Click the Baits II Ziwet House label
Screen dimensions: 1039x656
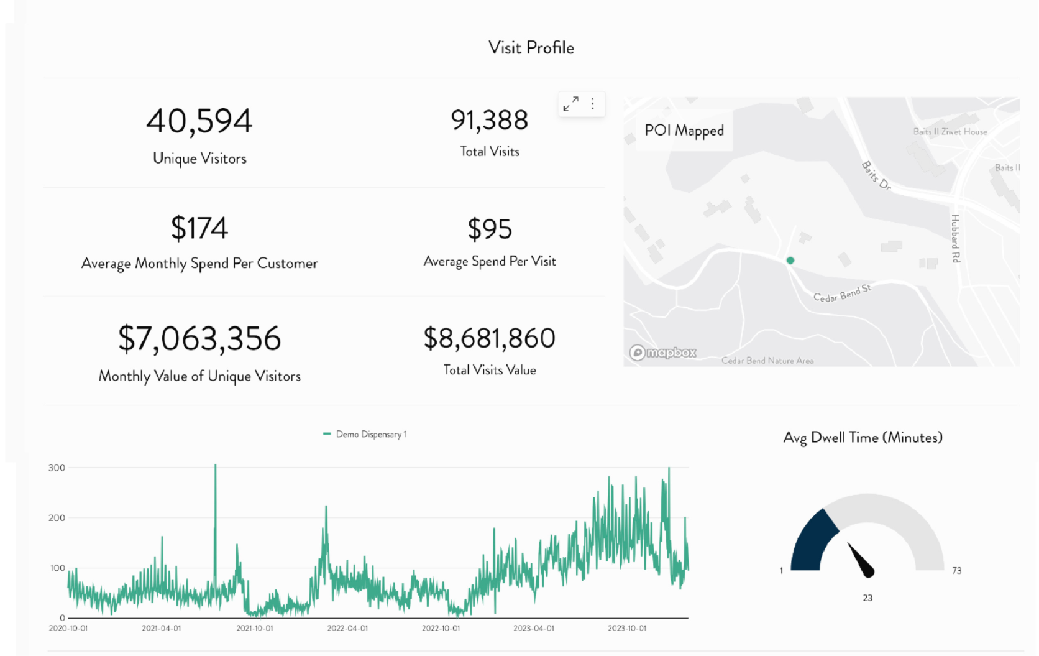[950, 131]
